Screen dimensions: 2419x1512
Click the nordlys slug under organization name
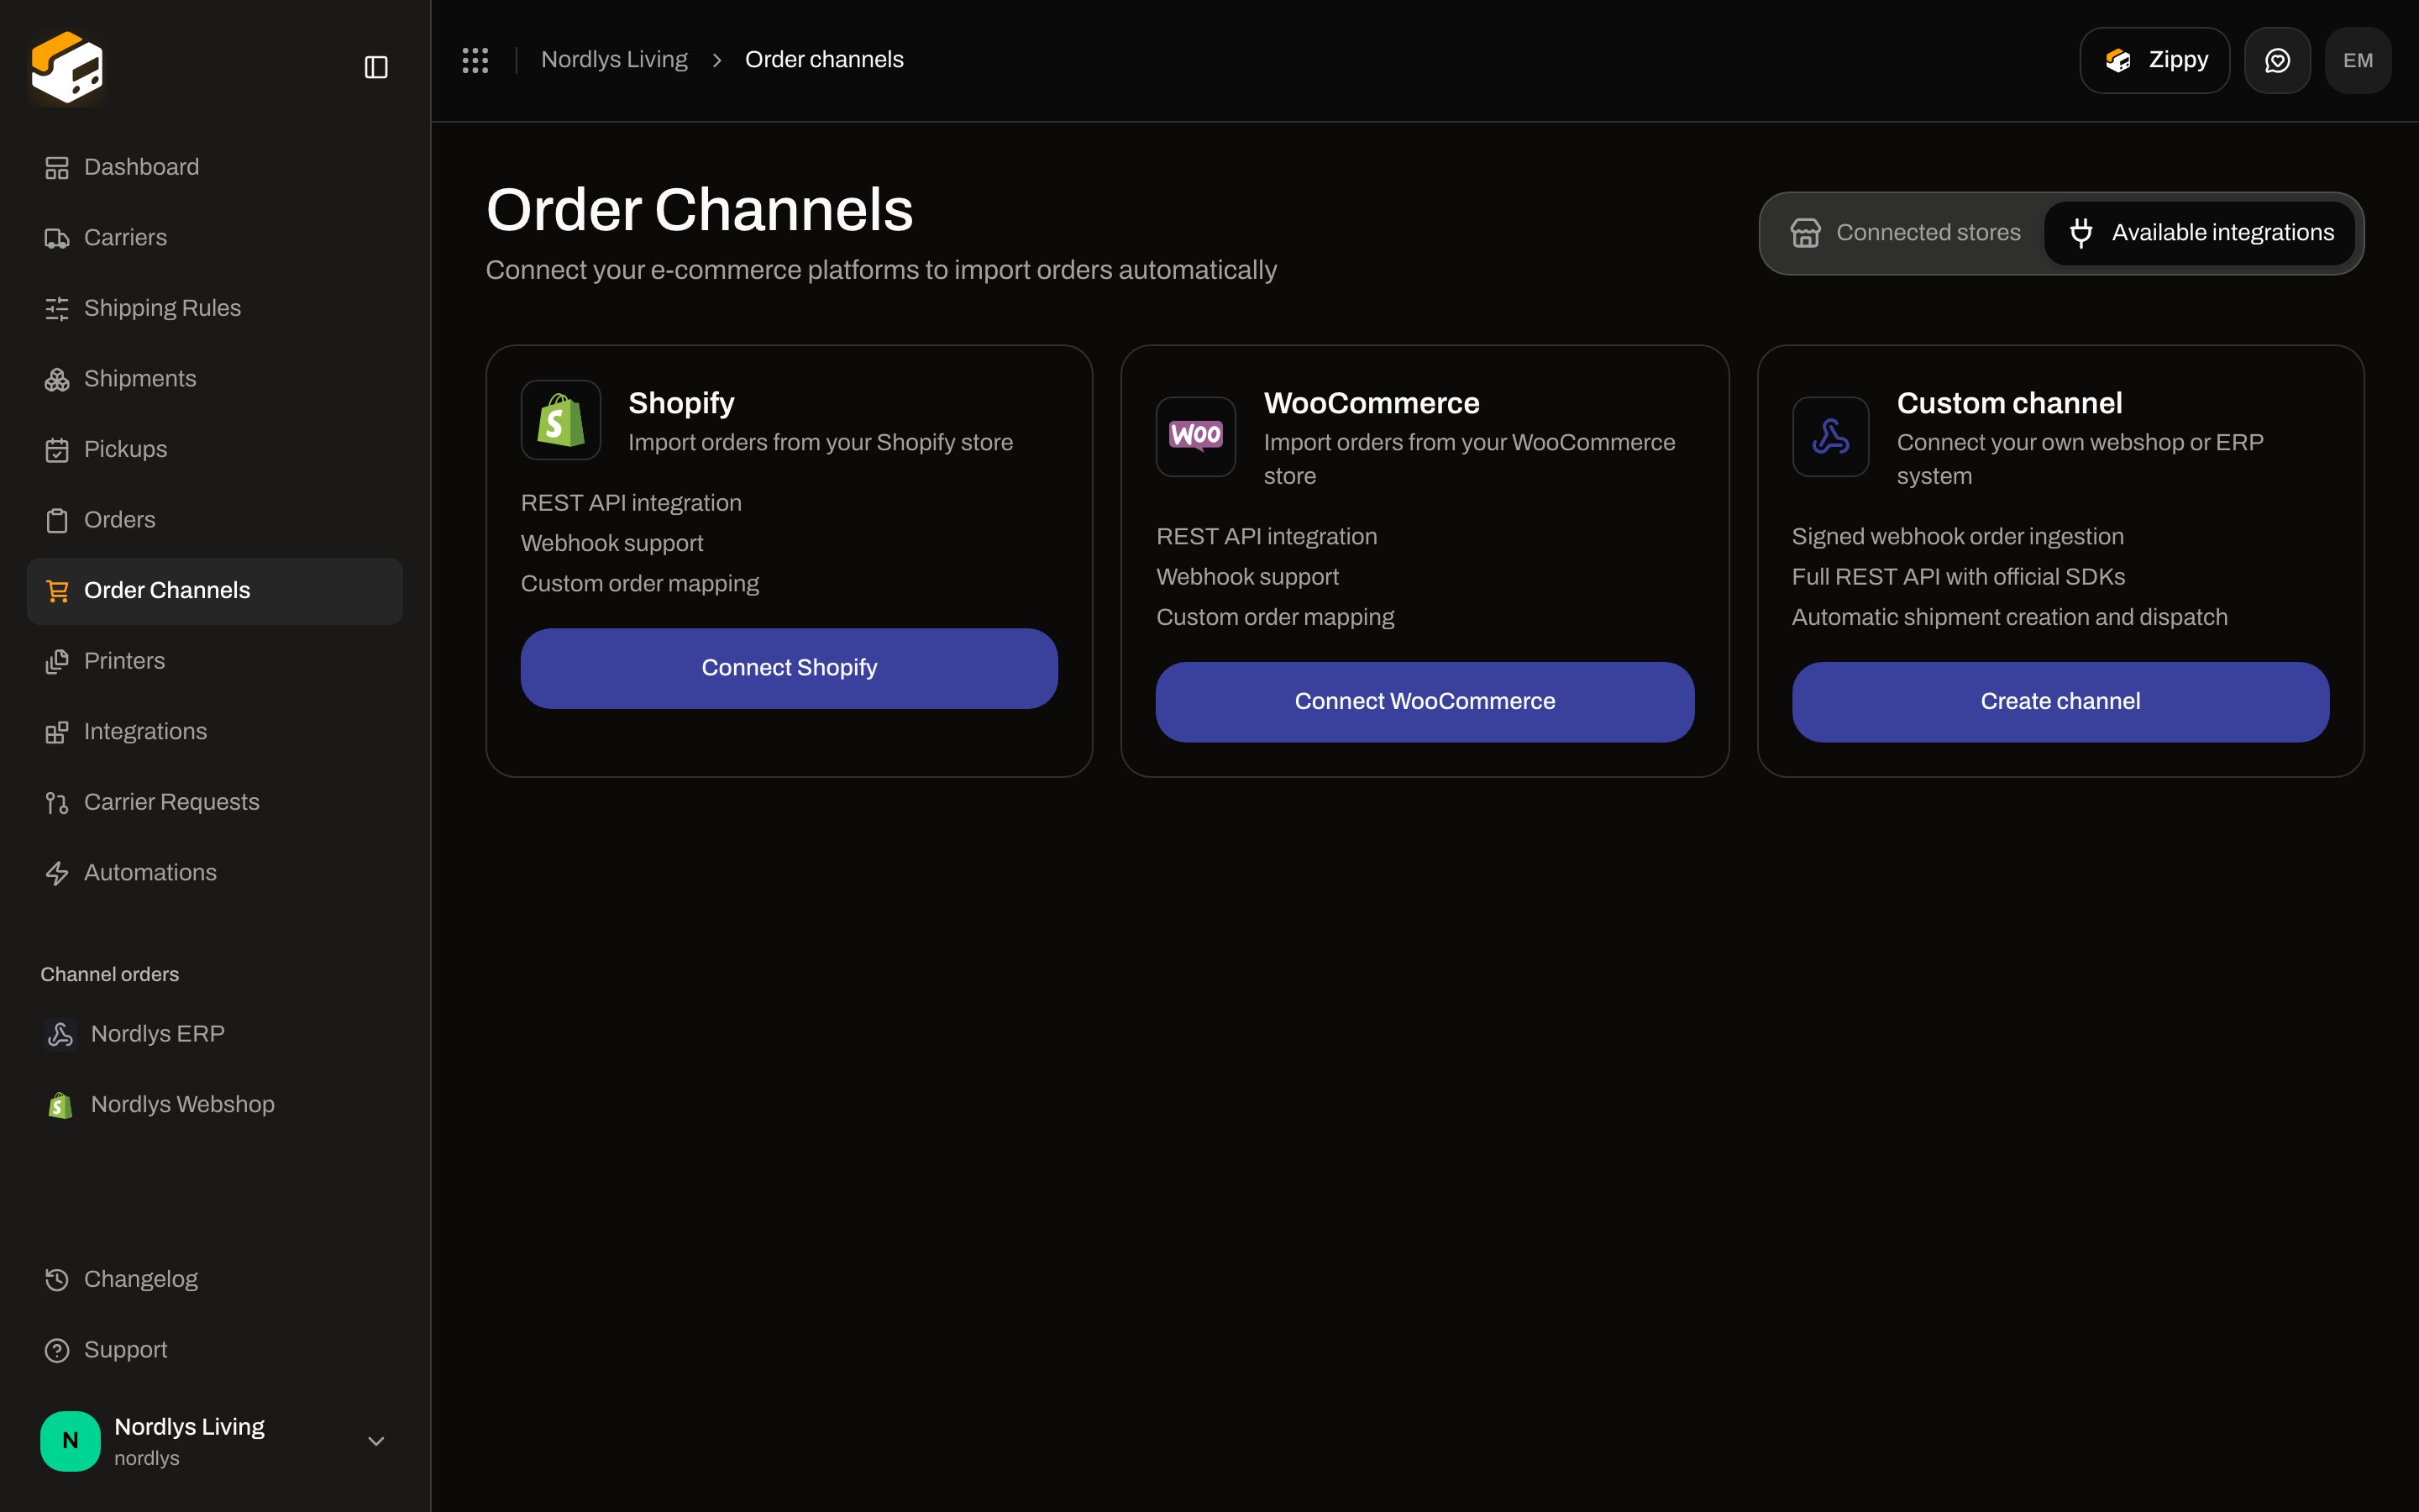point(147,1458)
